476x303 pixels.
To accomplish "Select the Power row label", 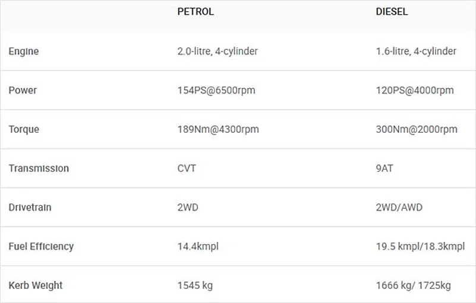I will [23, 91].
